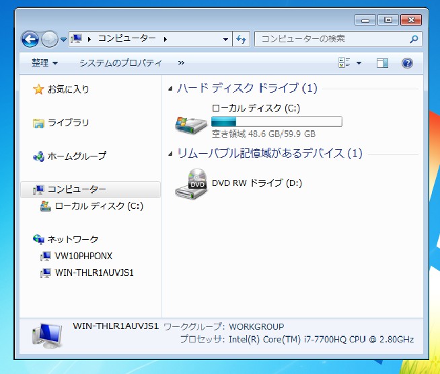Click the greyed Forward arrow button

tap(49, 39)
